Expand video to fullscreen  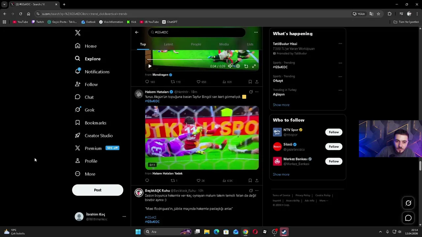[254, 66]
